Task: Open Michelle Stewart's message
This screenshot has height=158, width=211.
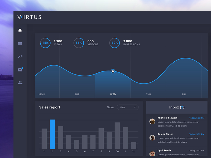Action: pyautogui.click(x=177, y=122)
